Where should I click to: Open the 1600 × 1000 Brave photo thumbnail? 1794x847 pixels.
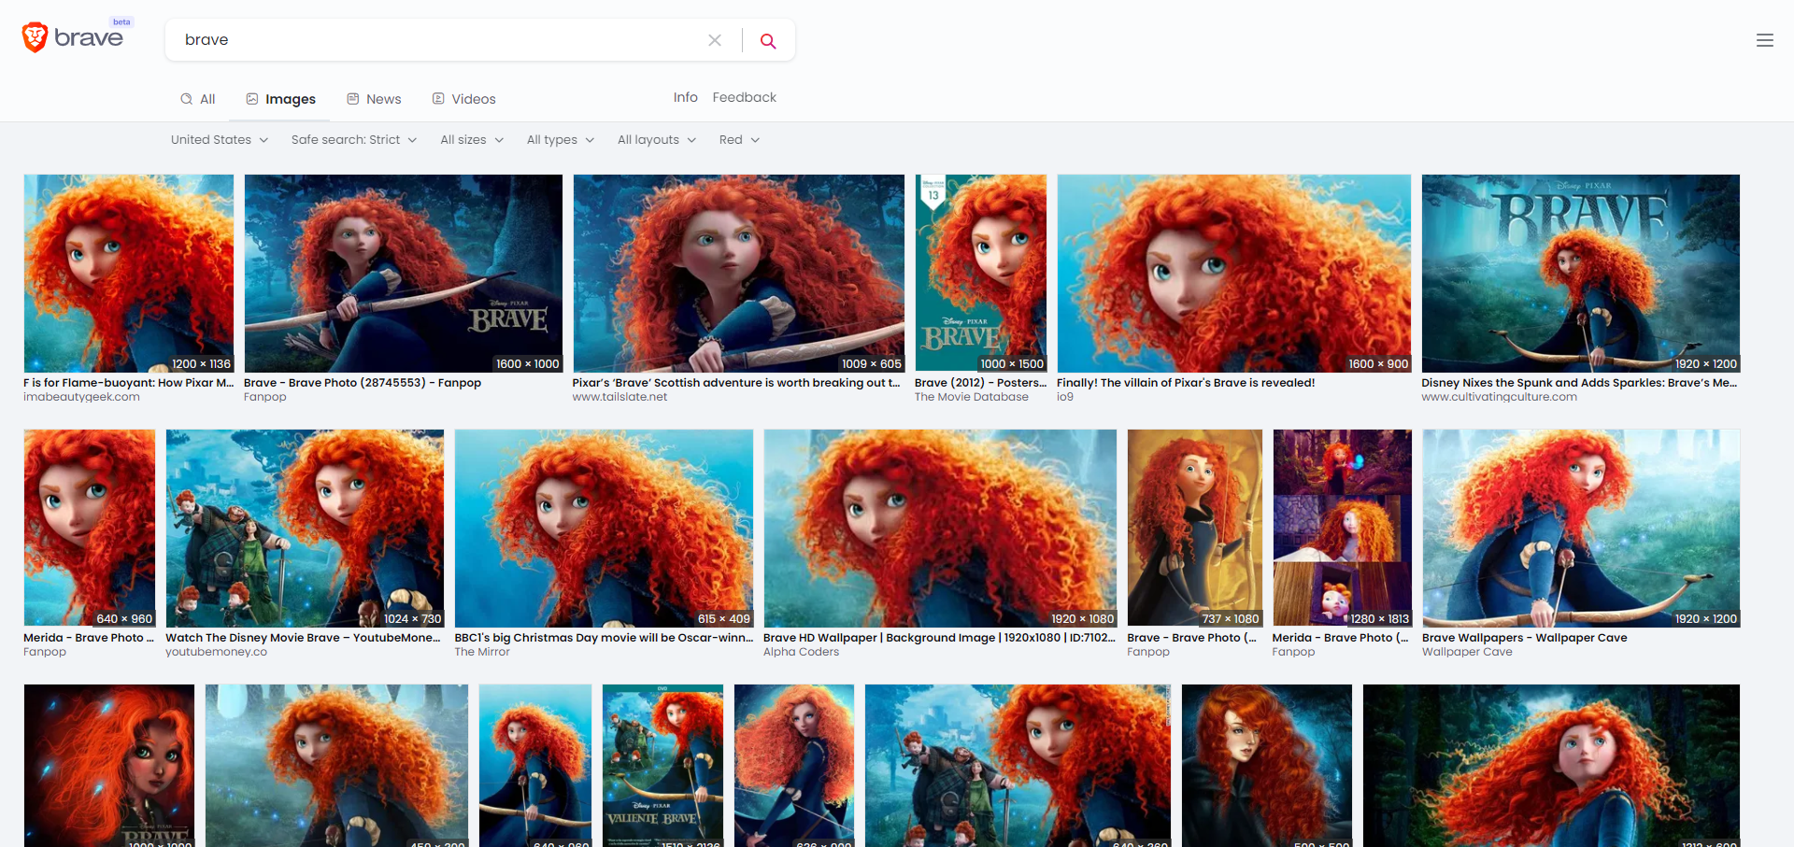pyautogui.click(x=404, y=274)
